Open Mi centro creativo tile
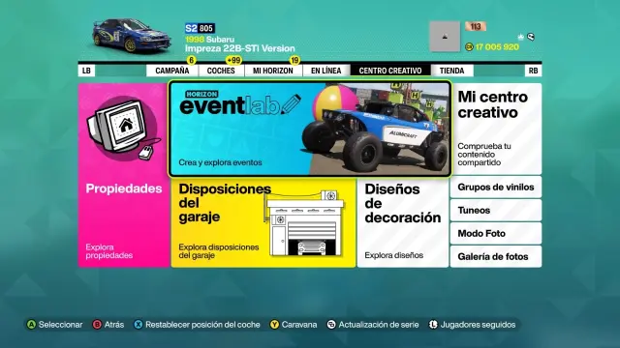 point(497,129)
